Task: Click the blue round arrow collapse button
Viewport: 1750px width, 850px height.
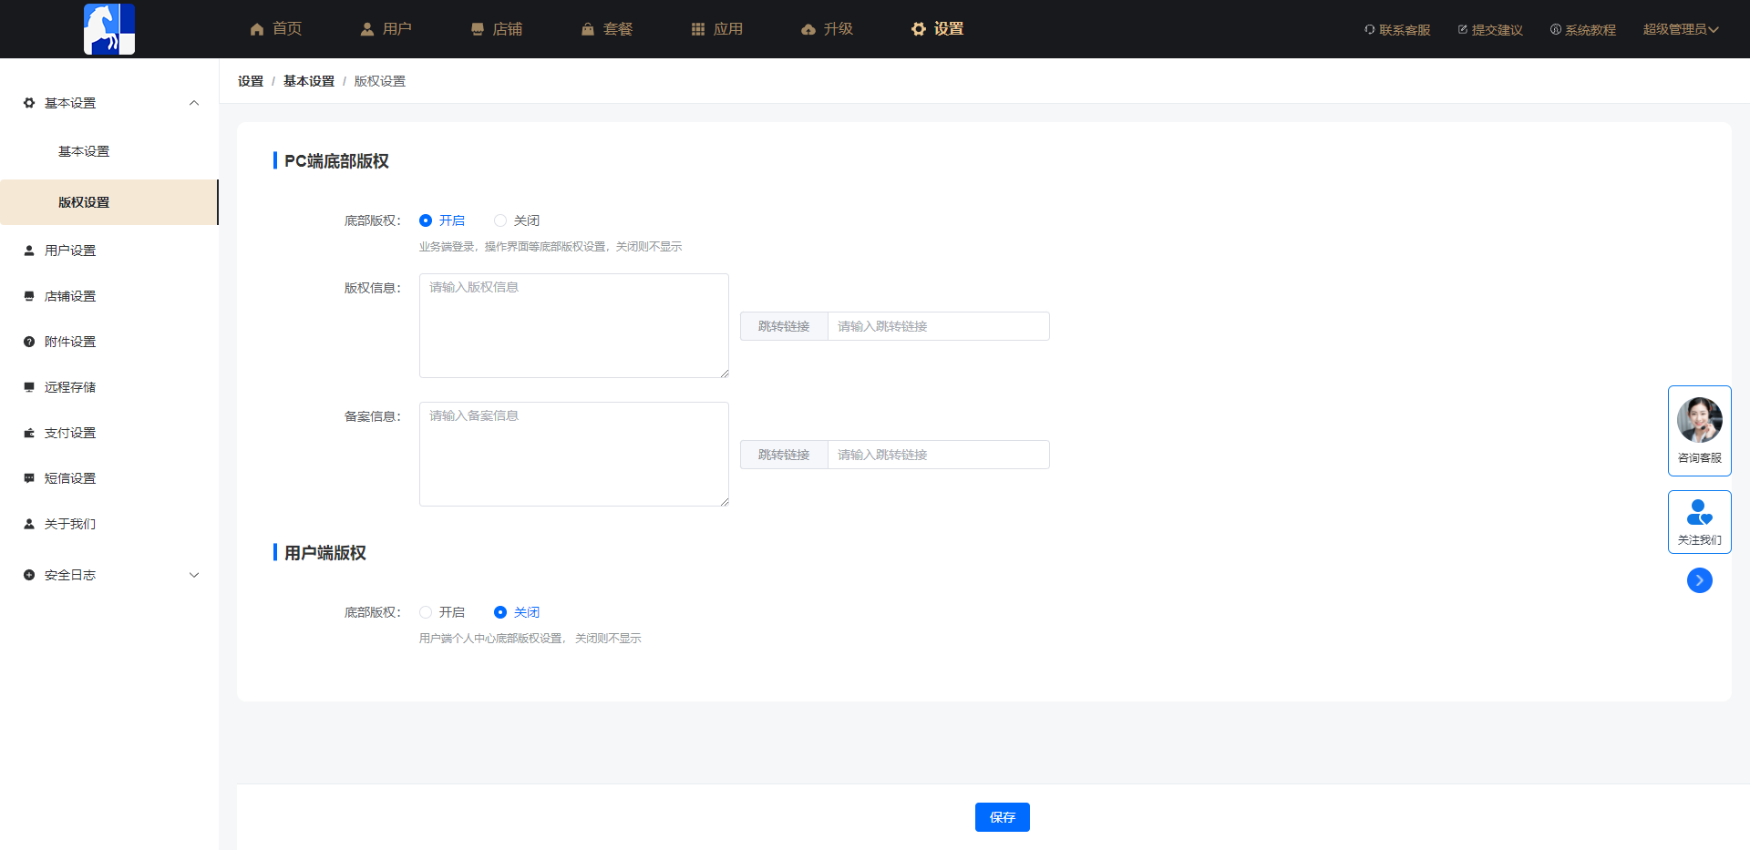Action: pyautogui.click(x=1700, y=580)
